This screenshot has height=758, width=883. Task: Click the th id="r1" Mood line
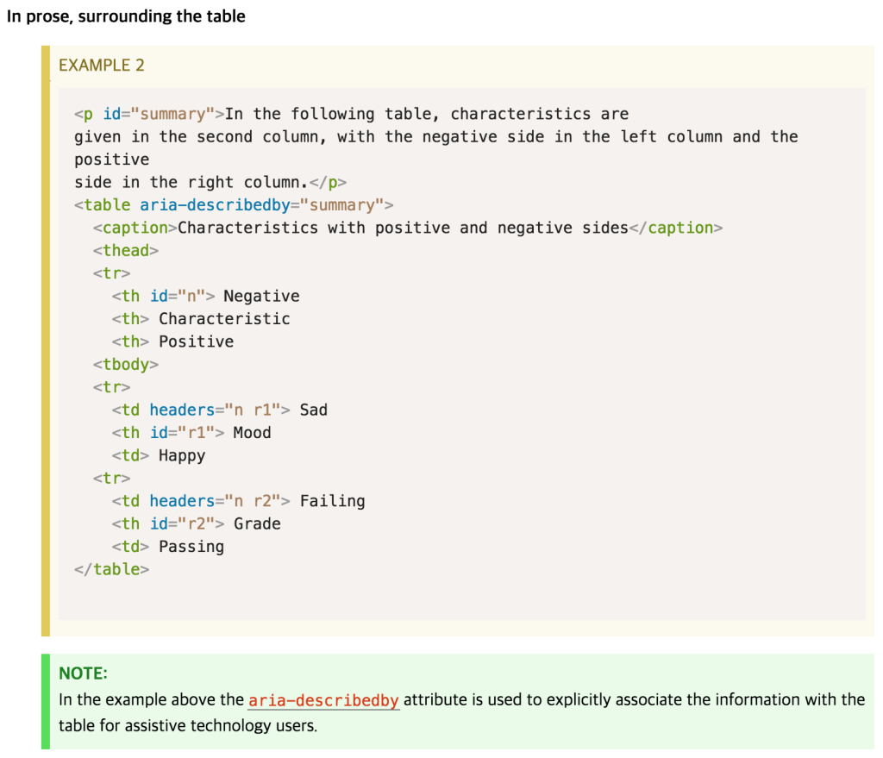coord(191,433)
